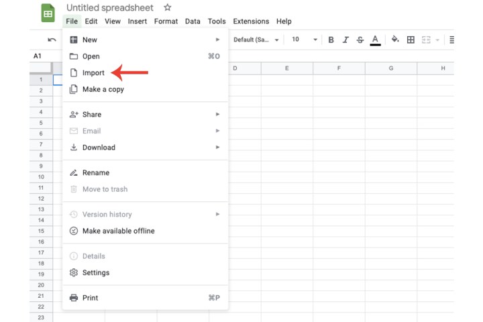Image resolution: width=483 pixels, height=322 pixels.
Task: Open the Extensions menu
Action: click(251, 21)
